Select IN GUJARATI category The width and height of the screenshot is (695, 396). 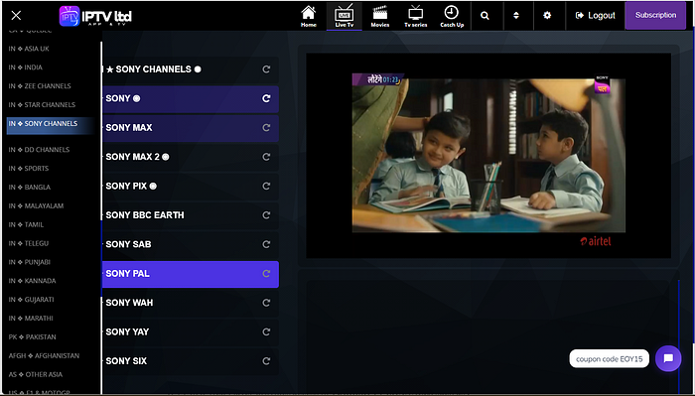tap(31, 300)
